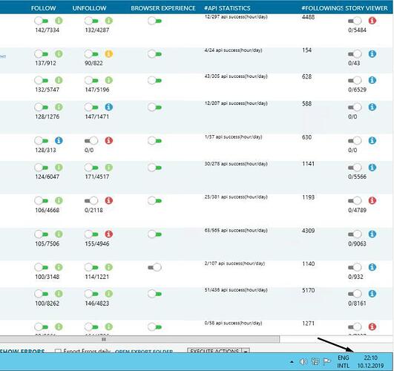Viewport: 394px width, 371px height.
Task: Toggle the Follow switch above 137/912
Action: [x=42, y=53]
